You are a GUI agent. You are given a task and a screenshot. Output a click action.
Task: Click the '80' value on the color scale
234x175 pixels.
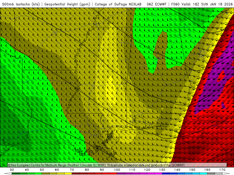[x=87, y=170]
